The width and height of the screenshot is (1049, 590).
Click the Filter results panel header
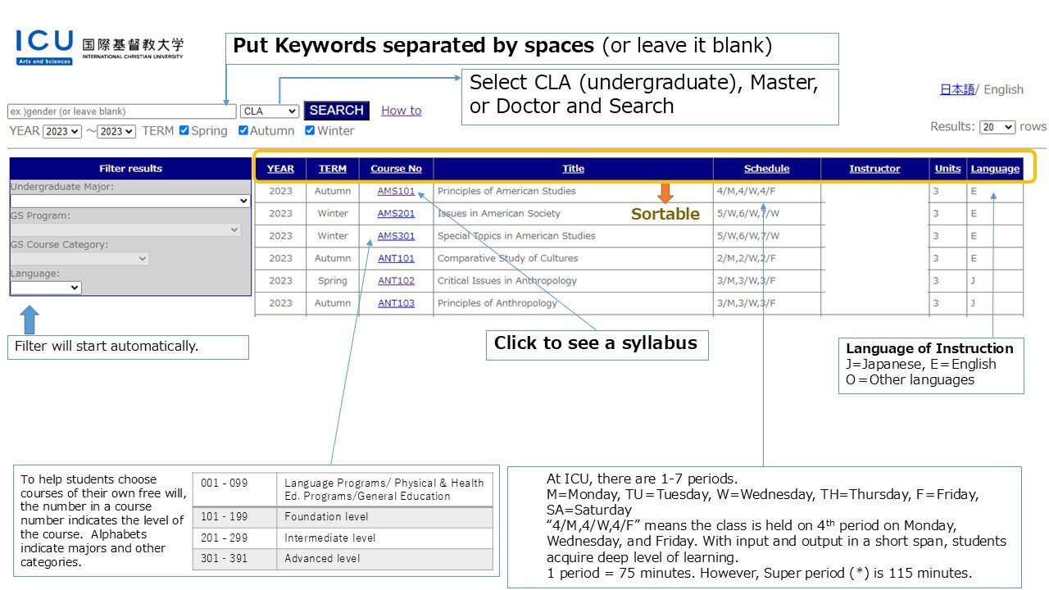point(130,169)
